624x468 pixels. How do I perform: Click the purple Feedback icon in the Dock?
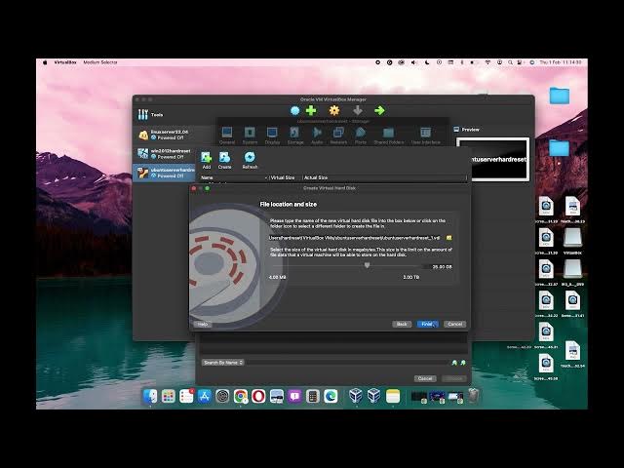pyautogui.click(x=294, y=396)
